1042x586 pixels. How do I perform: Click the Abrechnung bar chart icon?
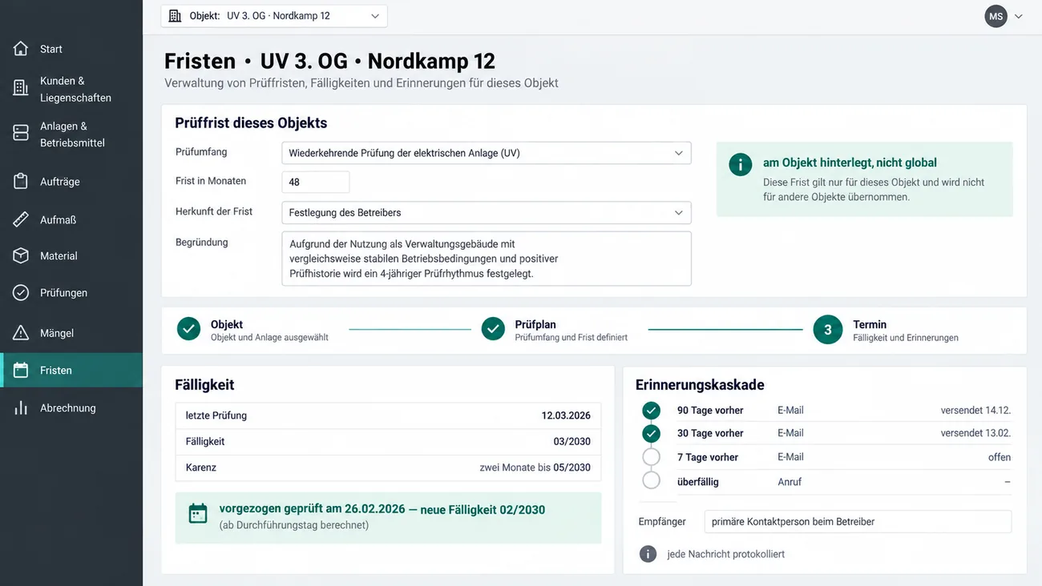click(x=21, y=408)
